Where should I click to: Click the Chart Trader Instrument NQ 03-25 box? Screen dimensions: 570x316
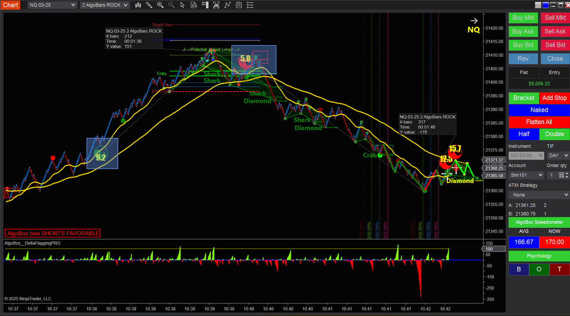click(x=526, y=155)
